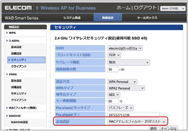Select the 無線設定 tab
188x131 pixels.
[x=108, y=17]
